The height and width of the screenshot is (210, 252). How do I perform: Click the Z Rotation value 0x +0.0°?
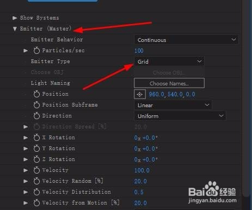(x=146, y=159)
